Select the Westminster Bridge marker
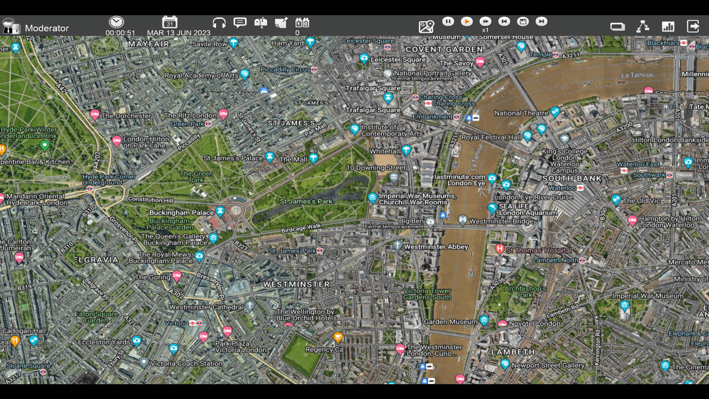Viewport: 709px width, 399px height. point(463,220)
